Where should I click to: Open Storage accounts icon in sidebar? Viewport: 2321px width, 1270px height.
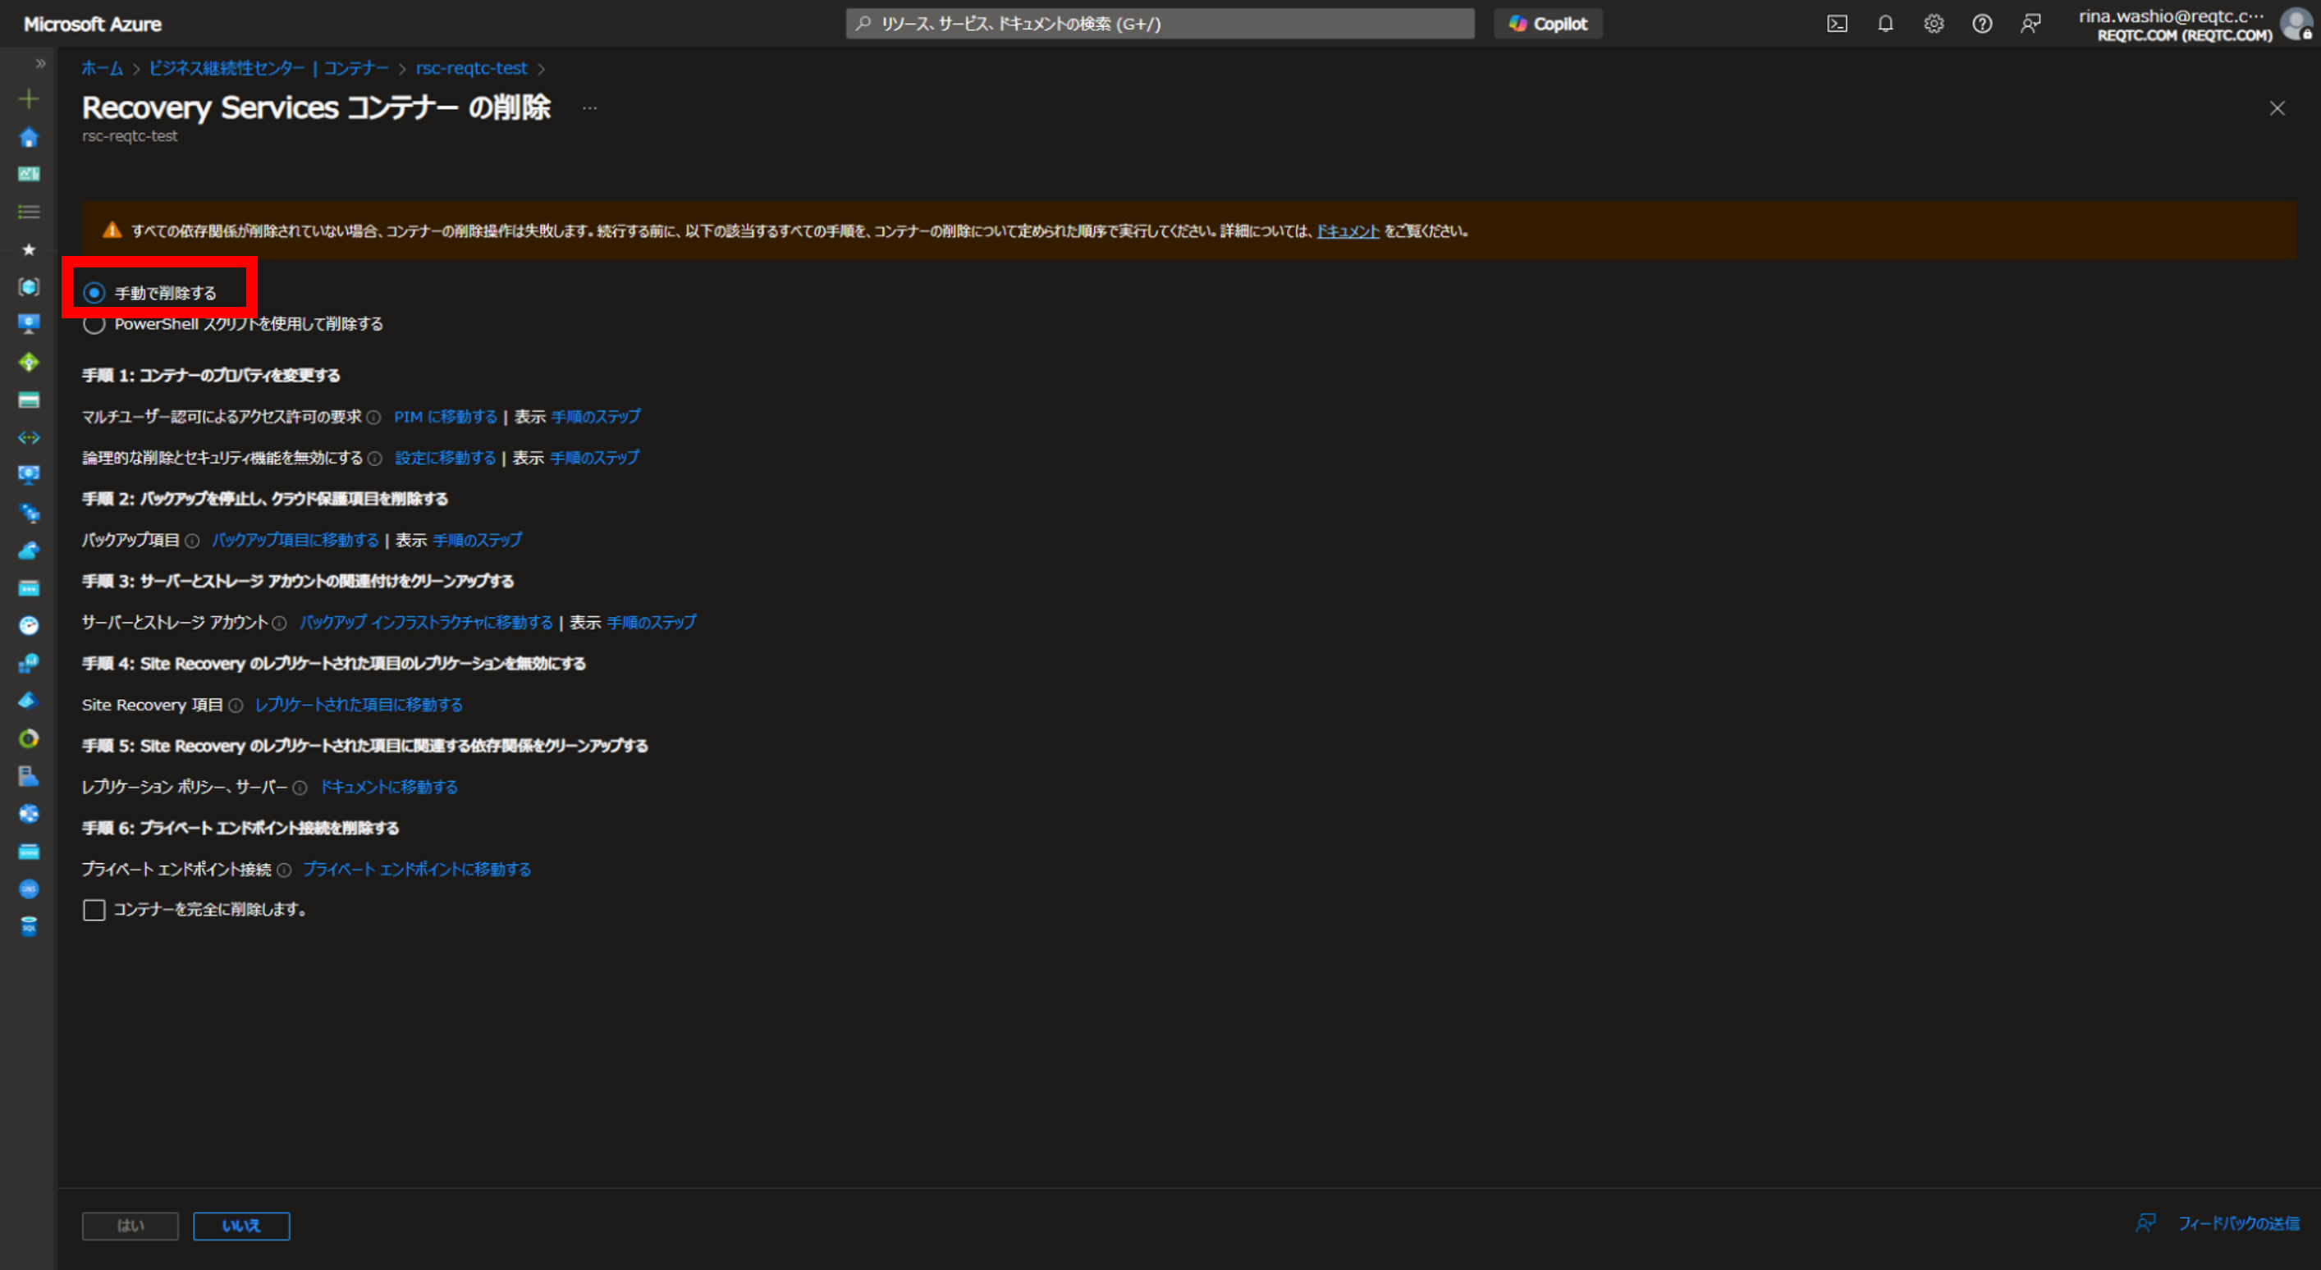[x=29, y=400]
